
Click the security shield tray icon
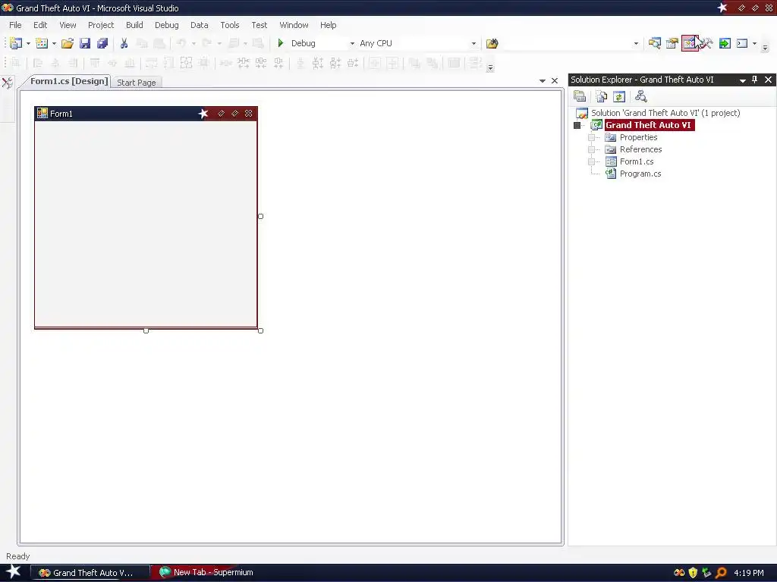(x=693, y=573)
